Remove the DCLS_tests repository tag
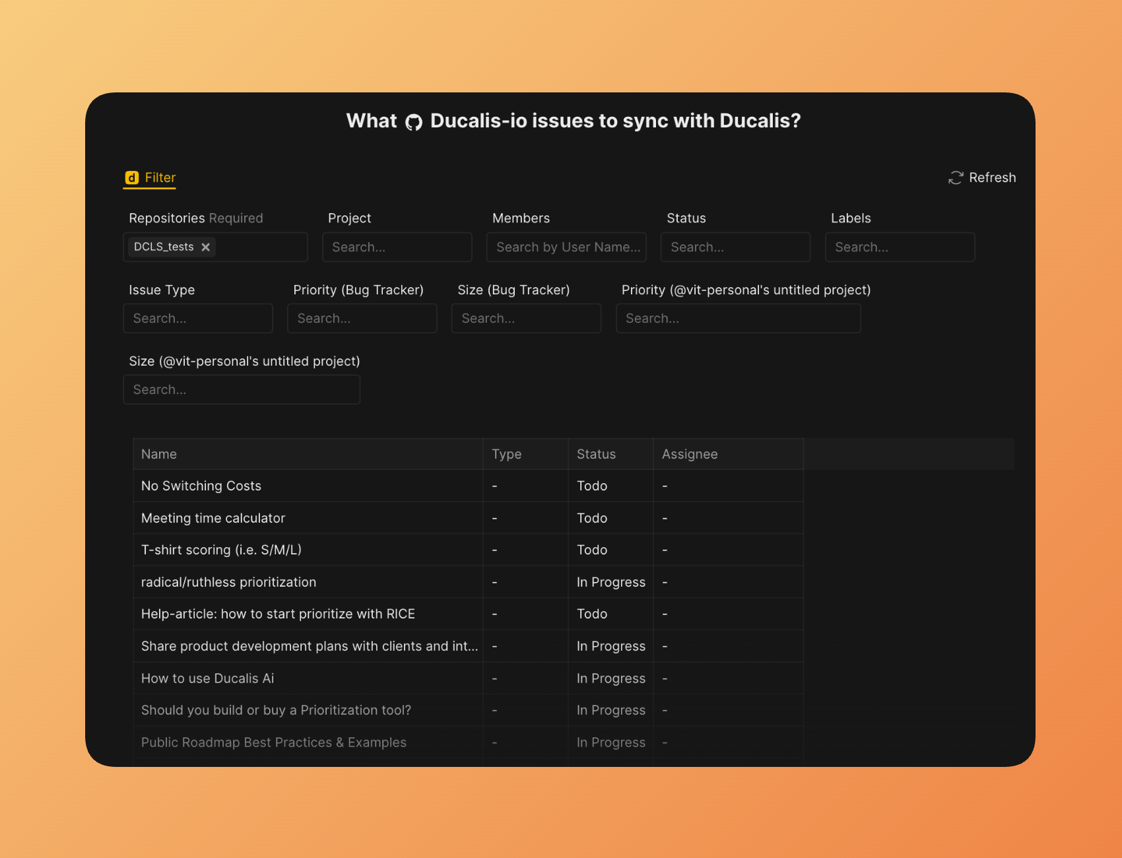 206,247
